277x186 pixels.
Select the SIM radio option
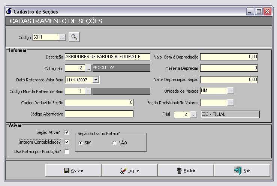pyautogui.click(x=81, y=143)
